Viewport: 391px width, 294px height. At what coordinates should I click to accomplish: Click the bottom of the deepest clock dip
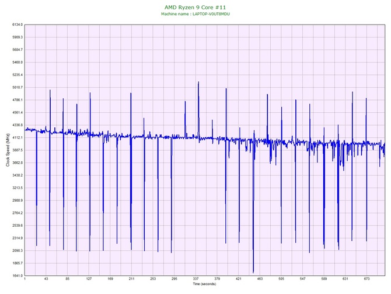coord(253,272)
